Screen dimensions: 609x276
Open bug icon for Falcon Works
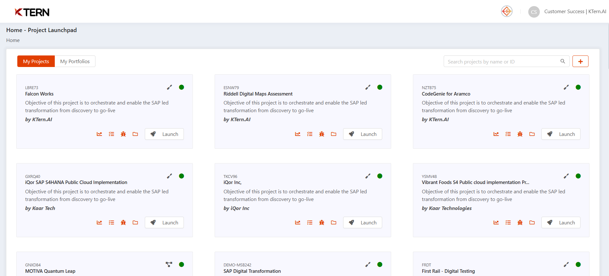tap(123, 134)
